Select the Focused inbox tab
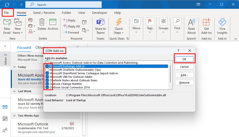239x137 pixels. tap(24, 48)
